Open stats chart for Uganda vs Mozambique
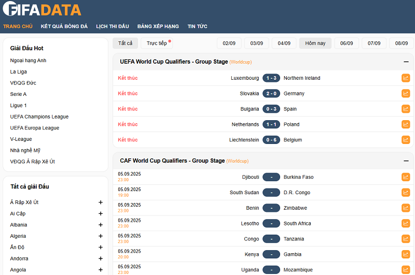Viewport: 415px width, 275px height. click(406, 270)
